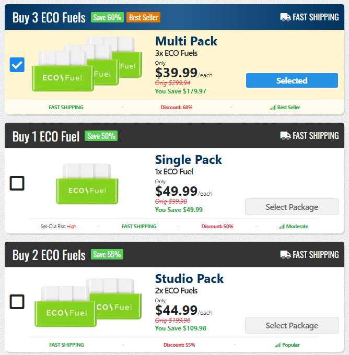Click the truck icon in Studio Pack header
Screen dimensions: 349x355
(x=285, y=255)
